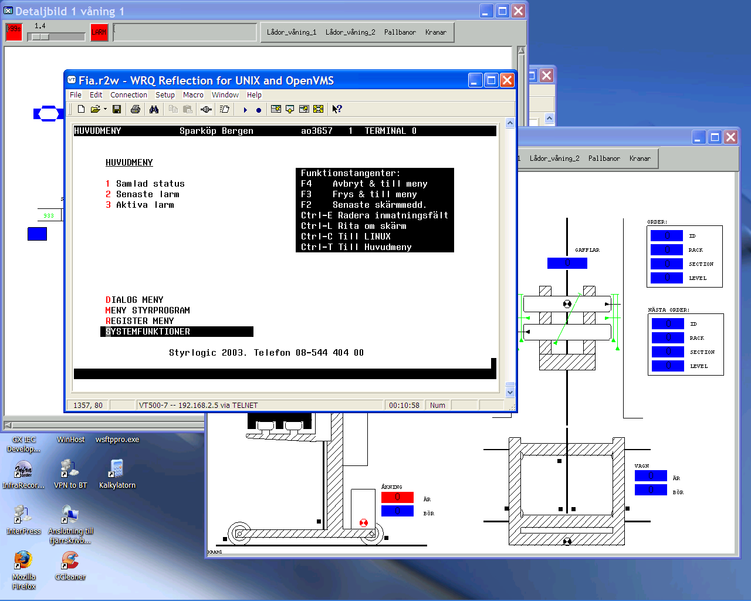
Task: Open Anslutning till fjärrskrivbord desktop icon
Action: coord(70,524)
